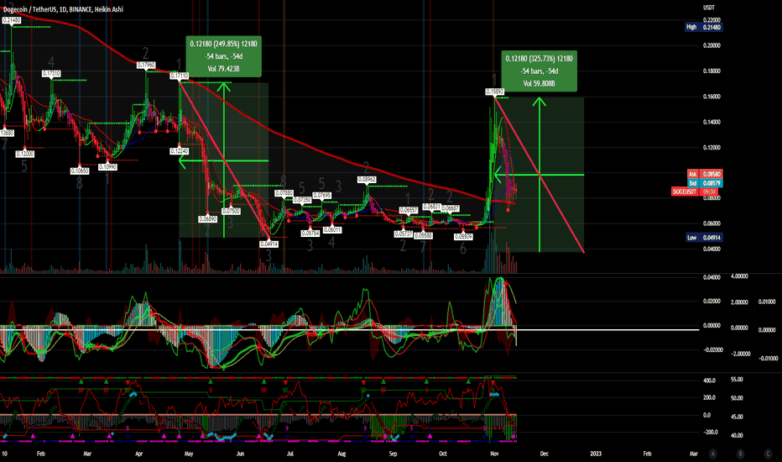
Task: Click the 0.10650 pivot low label
Action: click(80, 171)
